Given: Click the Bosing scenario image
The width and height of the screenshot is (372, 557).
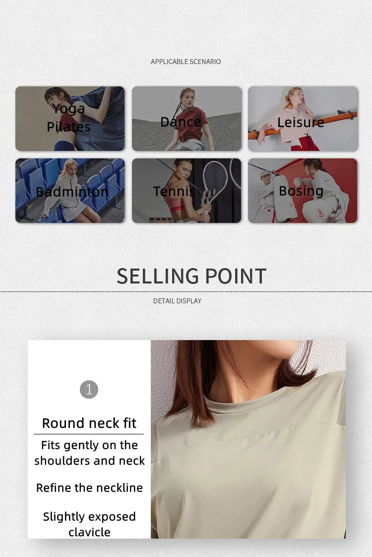Looking at the screenshot, I should (x=303, y=191).
